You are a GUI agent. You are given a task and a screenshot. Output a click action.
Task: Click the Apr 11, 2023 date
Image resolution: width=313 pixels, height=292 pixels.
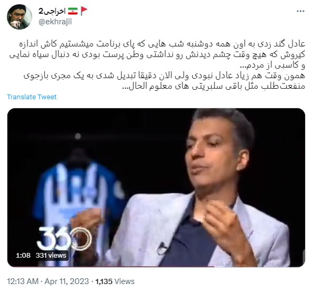(x=67, y=281)
